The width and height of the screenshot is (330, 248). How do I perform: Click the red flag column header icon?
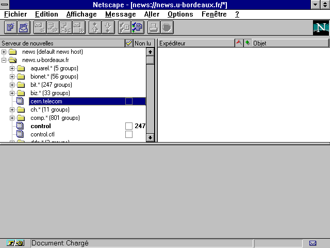point(239,43)
